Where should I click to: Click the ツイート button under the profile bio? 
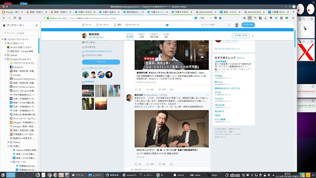101,62
